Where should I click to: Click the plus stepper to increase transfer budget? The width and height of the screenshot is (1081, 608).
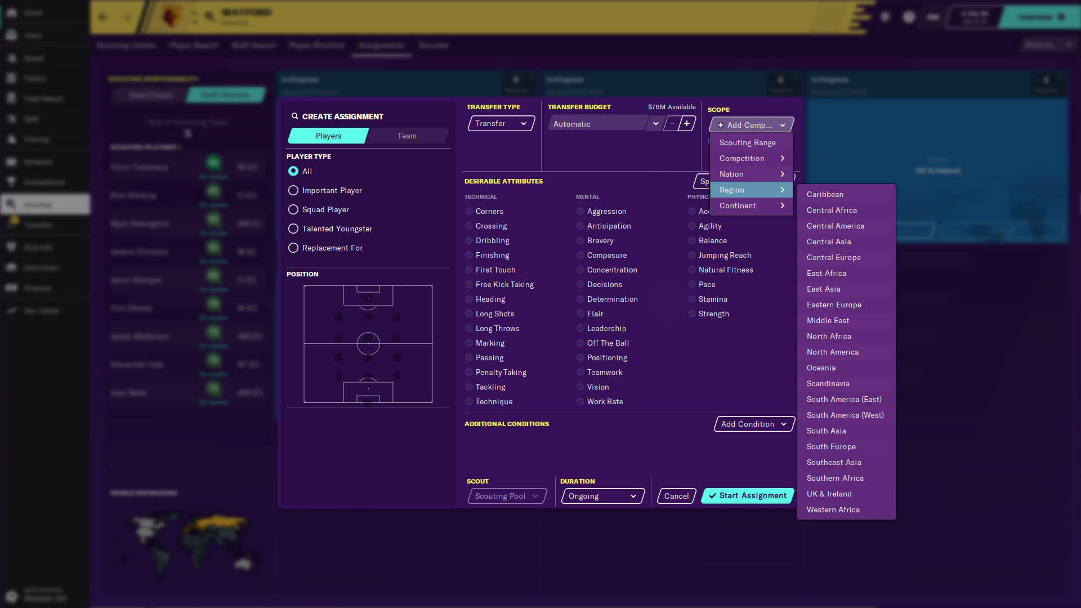[687, 123]
